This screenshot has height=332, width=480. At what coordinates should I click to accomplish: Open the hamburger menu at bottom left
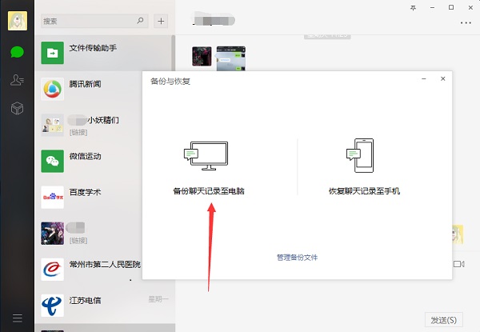pyautogui.click(x=17, y=318)
